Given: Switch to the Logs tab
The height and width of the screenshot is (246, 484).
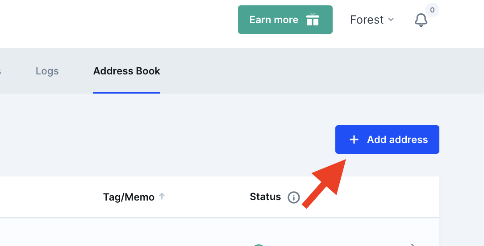Looking at the screenshot, I should coord(47,71).
